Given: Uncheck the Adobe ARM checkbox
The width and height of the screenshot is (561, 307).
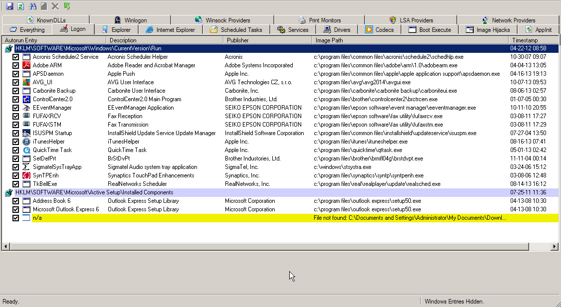Looking at the screenshot, I should (15, 65).
